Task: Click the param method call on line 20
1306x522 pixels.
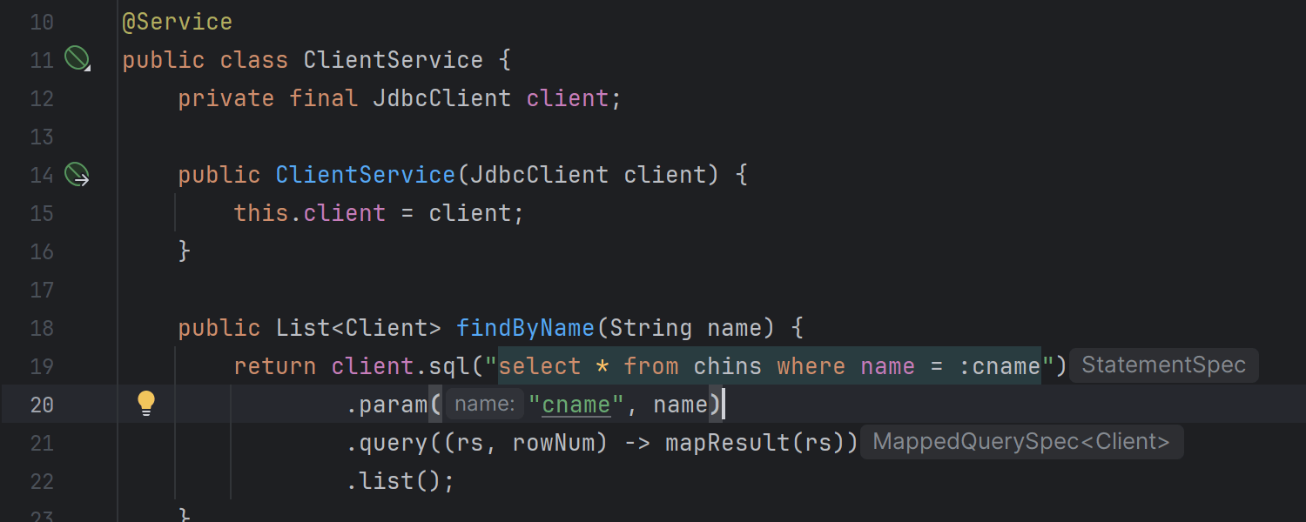Action: click(x=393, y=404)
